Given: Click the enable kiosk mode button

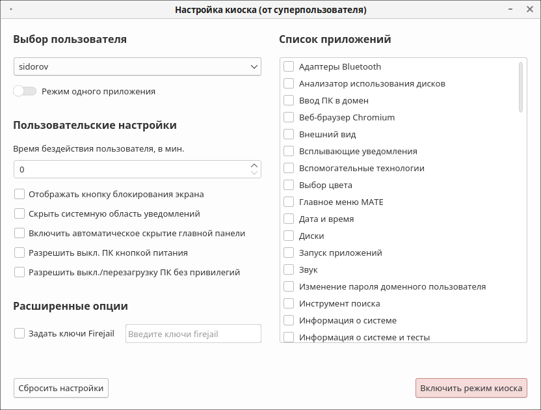Looking at the screenshot, I should pos(471,388).
